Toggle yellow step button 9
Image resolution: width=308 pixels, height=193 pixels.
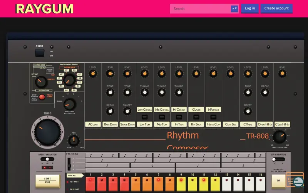coord(181,184)
